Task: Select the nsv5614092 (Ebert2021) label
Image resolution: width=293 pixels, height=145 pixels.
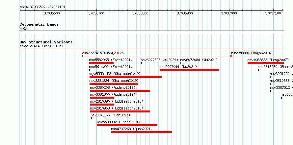Action: point(111,67)
